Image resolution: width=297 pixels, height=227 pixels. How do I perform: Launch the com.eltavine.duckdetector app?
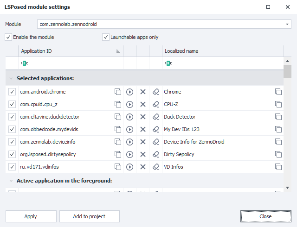click(130, 117)
